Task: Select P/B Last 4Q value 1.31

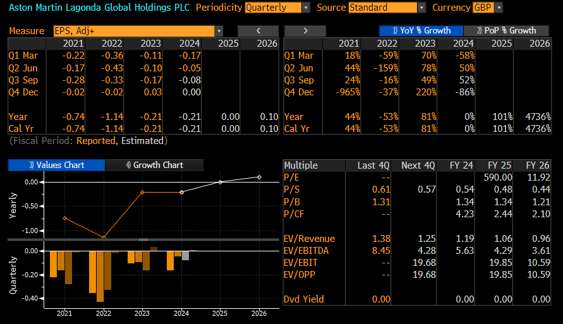Action: point(381,202)
